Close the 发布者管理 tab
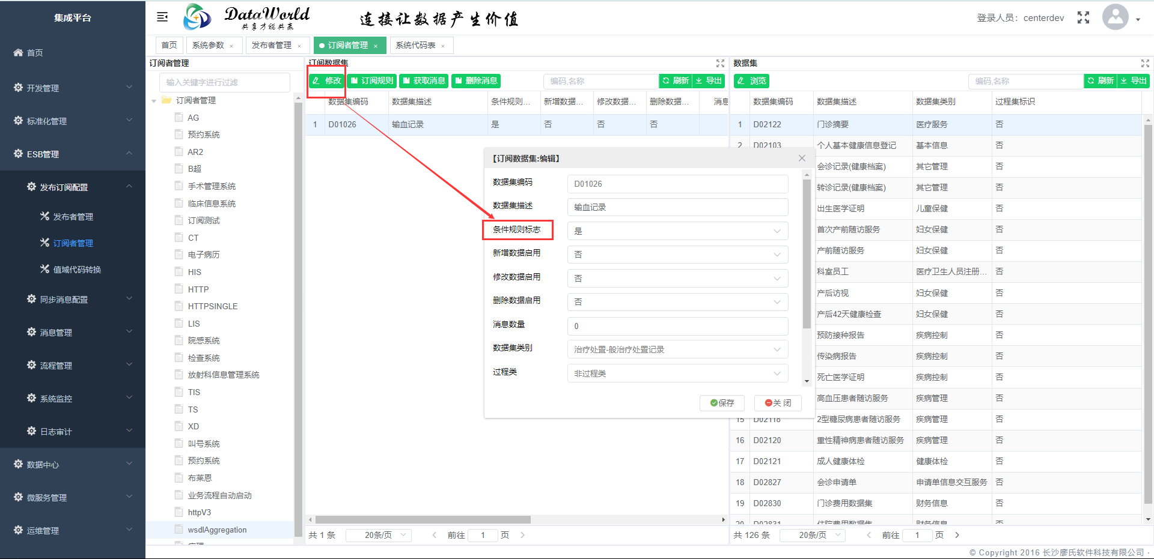Screen dimensions: 1154x559 tap(299, 46)
